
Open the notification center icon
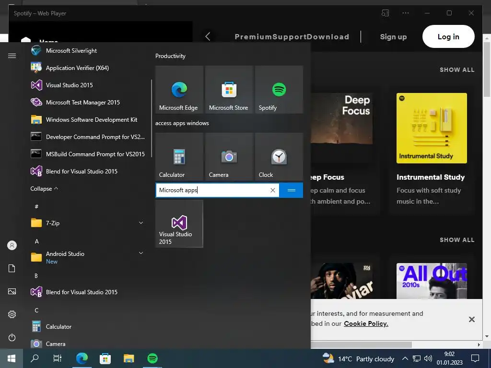click(x=475, y=358)
